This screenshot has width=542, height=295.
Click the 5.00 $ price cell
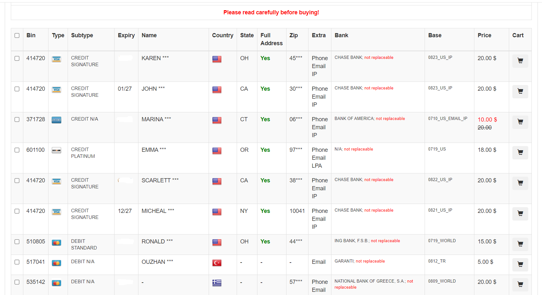(485, 262)
